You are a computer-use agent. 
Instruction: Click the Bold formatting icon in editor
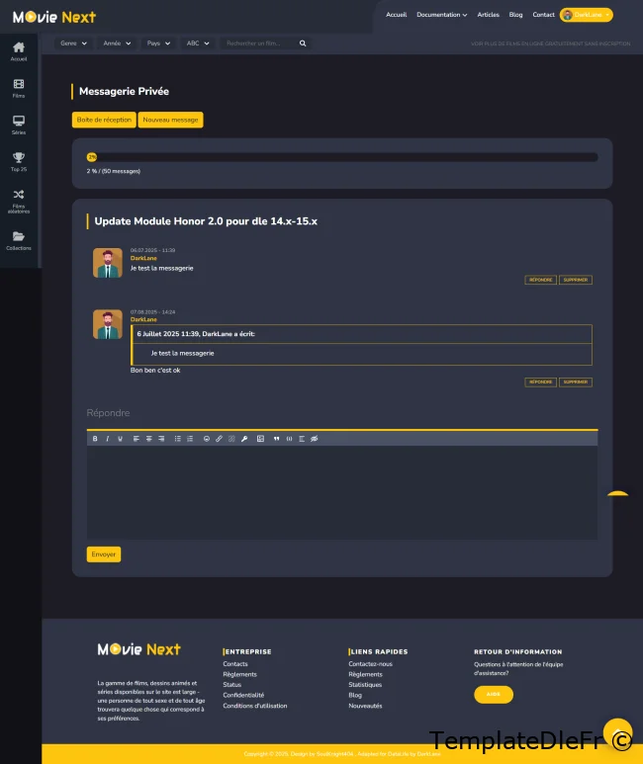pos(95,438)
